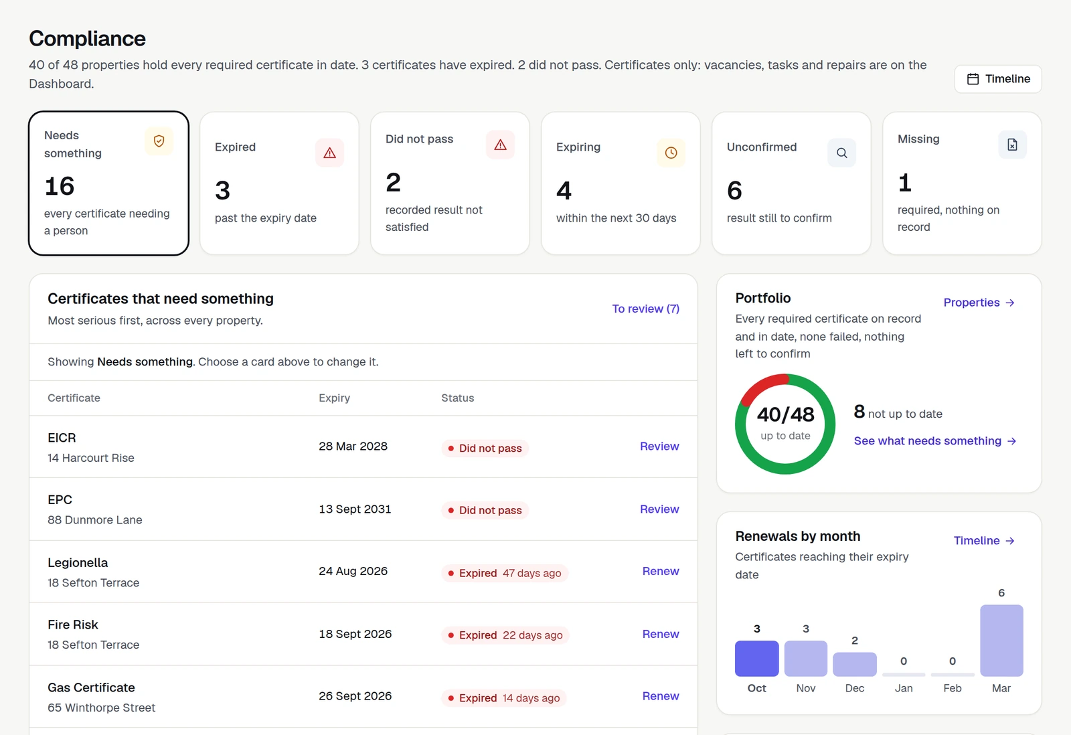Select the Expired summary card

click(279, 183)
